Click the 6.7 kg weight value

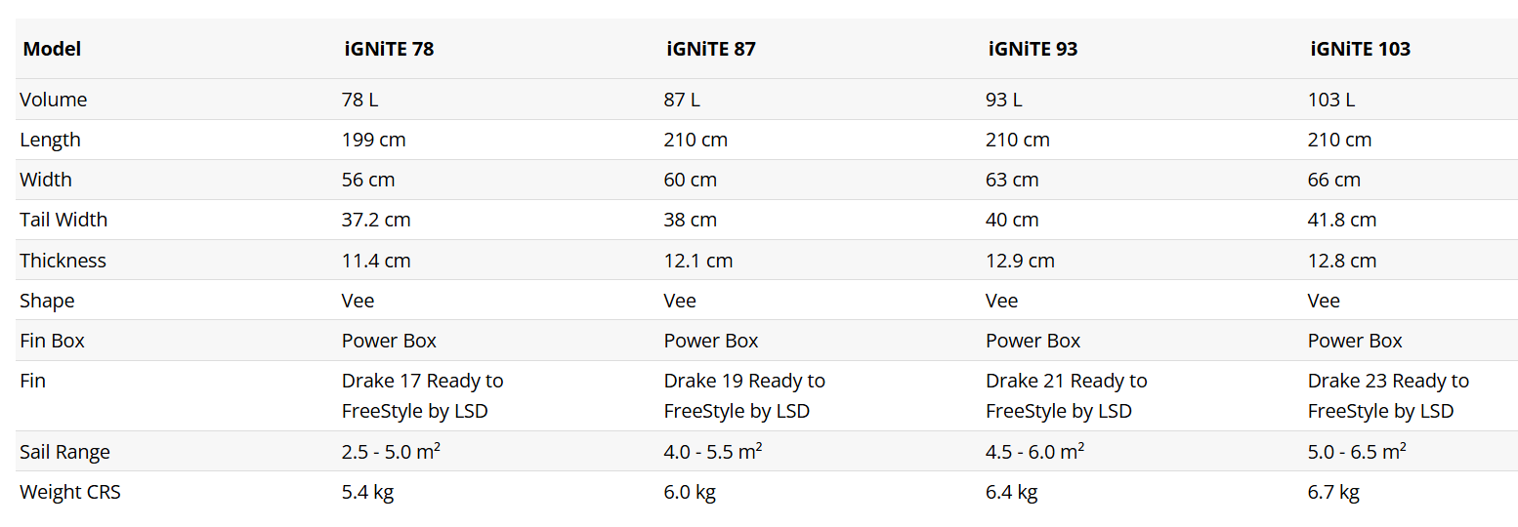pos(1333,492)
